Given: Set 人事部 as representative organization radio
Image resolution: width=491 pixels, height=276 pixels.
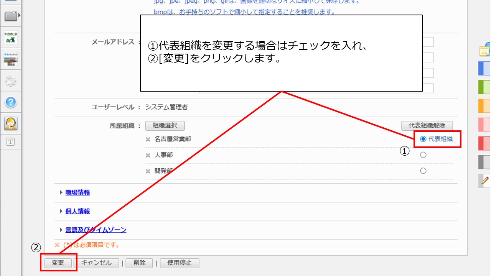Looking at the screenshot, I should (x=423, y=155).
